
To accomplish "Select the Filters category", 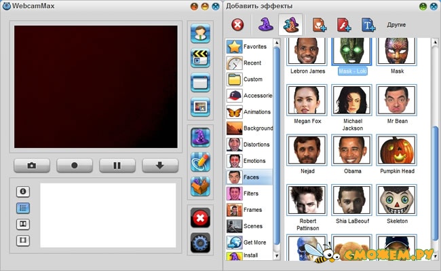I will (249, 194).
